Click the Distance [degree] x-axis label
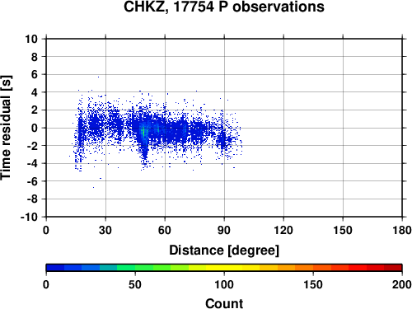 (x=224, y=250)
